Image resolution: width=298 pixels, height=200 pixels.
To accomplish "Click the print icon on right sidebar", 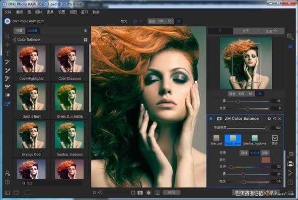I will (291, 163).
